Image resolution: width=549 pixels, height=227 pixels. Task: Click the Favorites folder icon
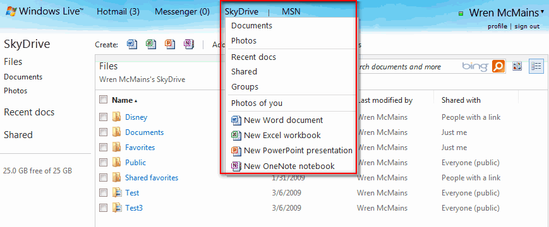coord(117,148)
